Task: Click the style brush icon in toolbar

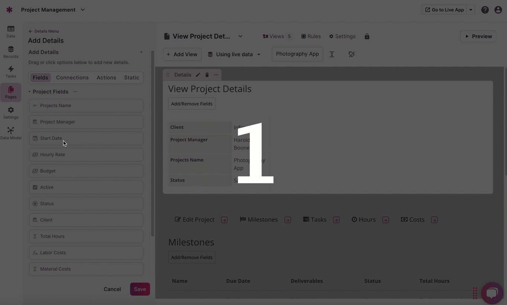Action: 352,54
